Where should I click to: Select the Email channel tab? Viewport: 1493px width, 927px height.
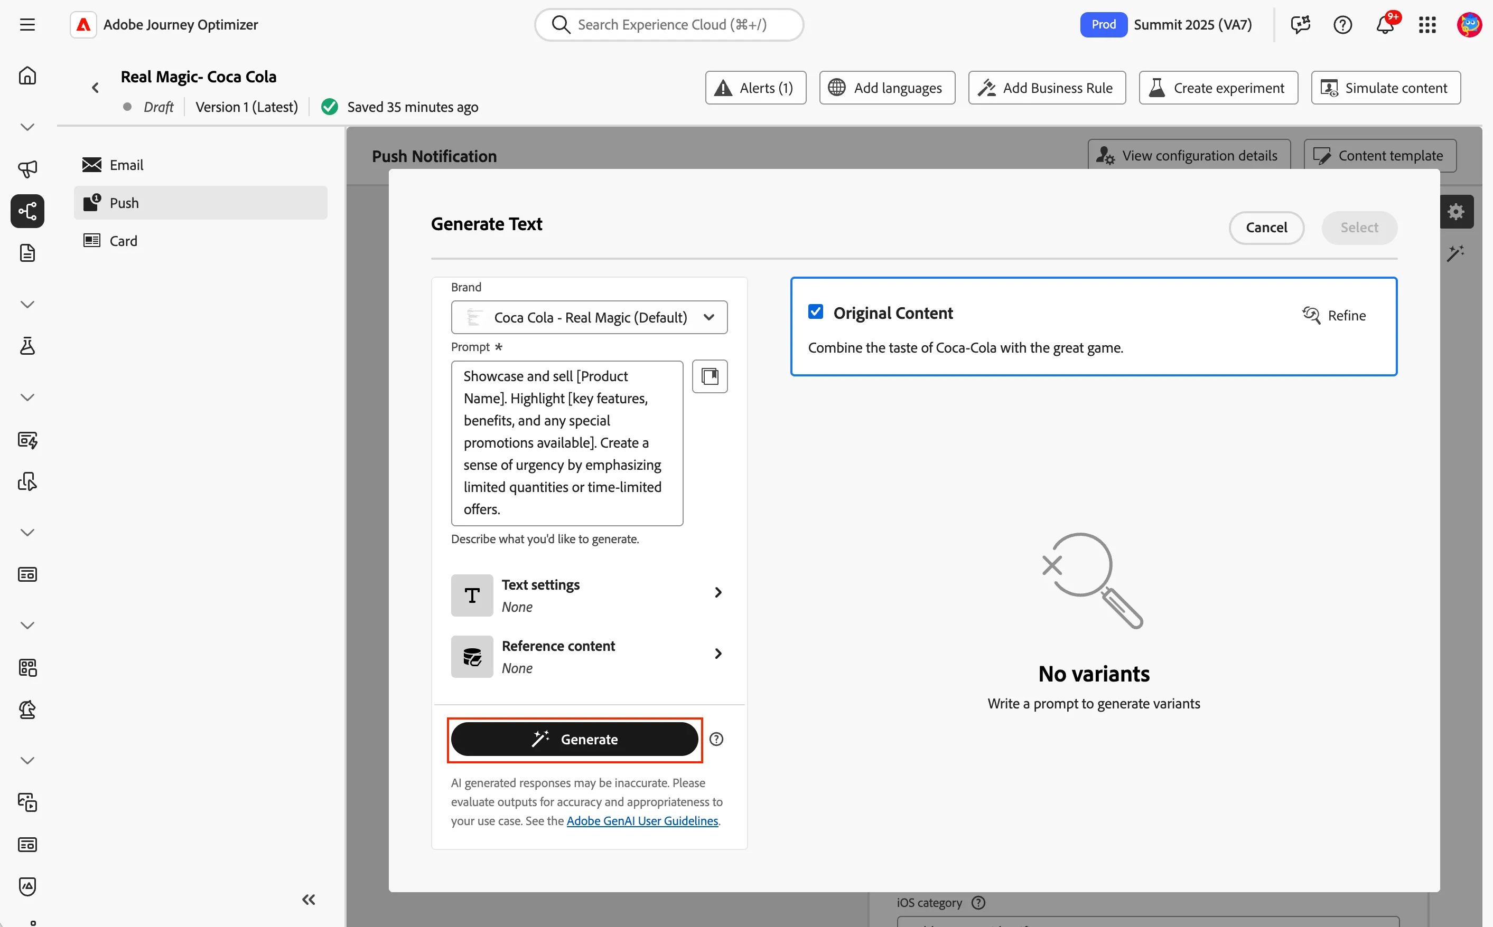[201, 165]
